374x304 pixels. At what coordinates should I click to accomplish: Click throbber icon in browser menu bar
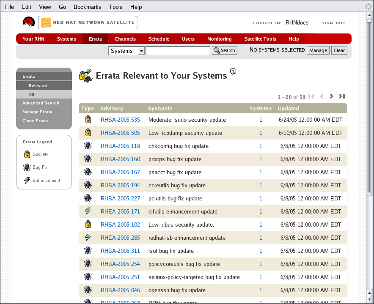[x=368, y=6]
